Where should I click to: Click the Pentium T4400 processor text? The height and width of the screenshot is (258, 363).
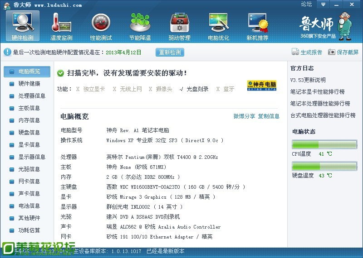click(162, 158)
